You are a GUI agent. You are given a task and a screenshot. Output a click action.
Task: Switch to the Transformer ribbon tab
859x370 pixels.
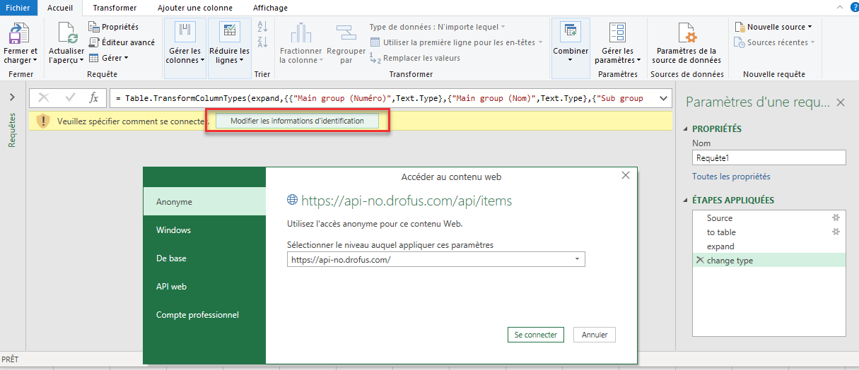point(115,8)
